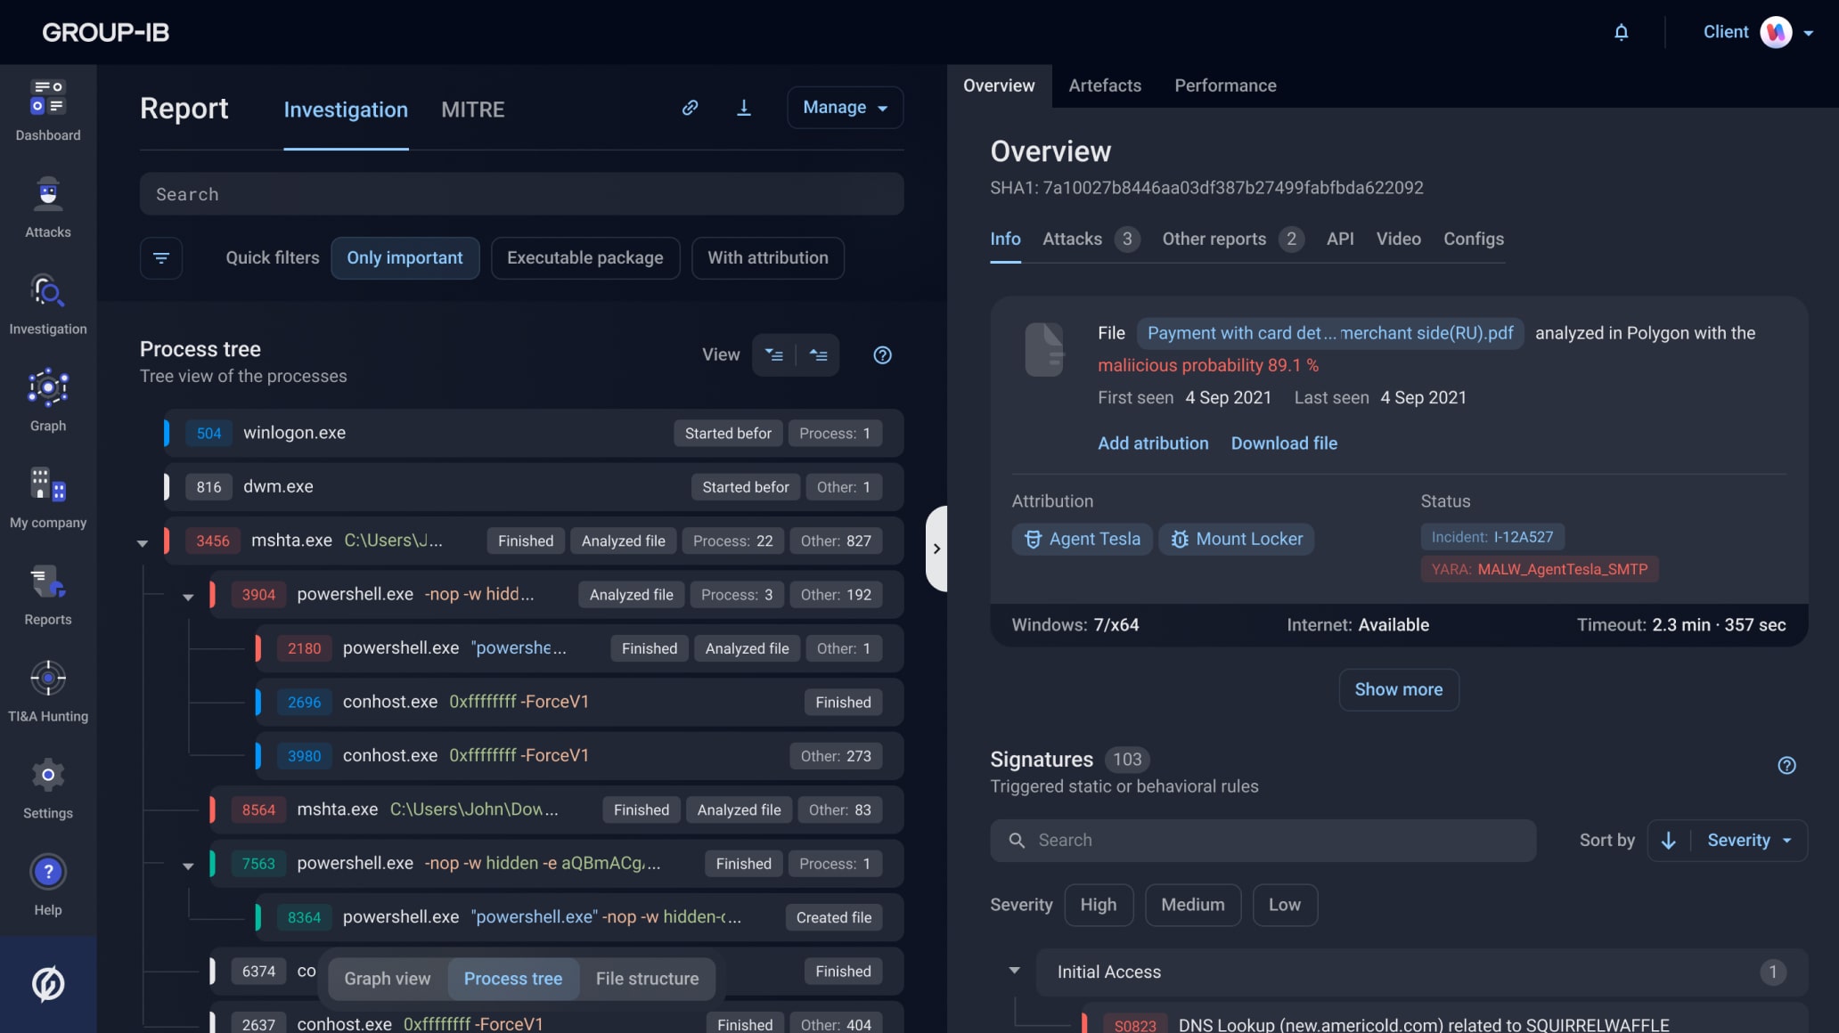Open the Severity sort dropdown

point(1748,841)
